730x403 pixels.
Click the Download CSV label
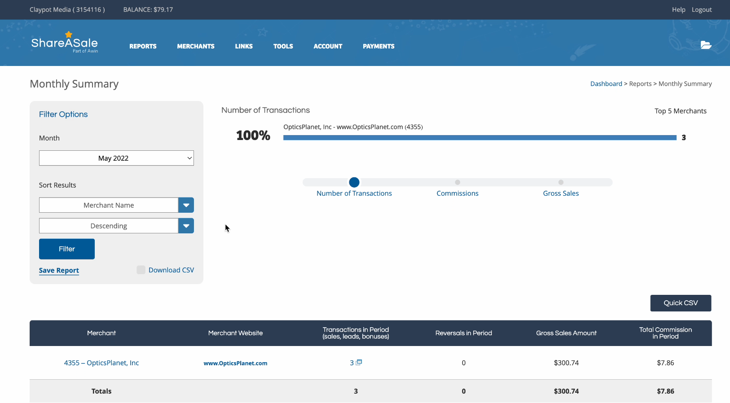pyautogui.click(x=171, y=270)
